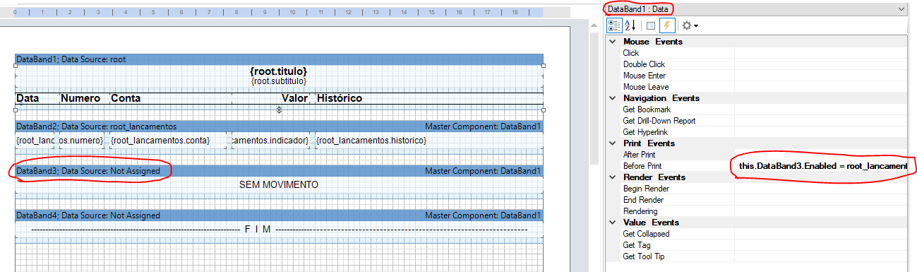Viewport: 917px width, 272px height.
Task: Select the {root.subtitulo} text component
Action: click(279, 81)
